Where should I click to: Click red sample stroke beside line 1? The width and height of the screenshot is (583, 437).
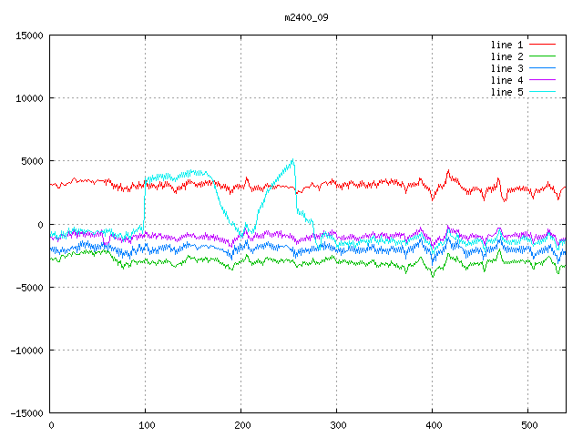542,45
